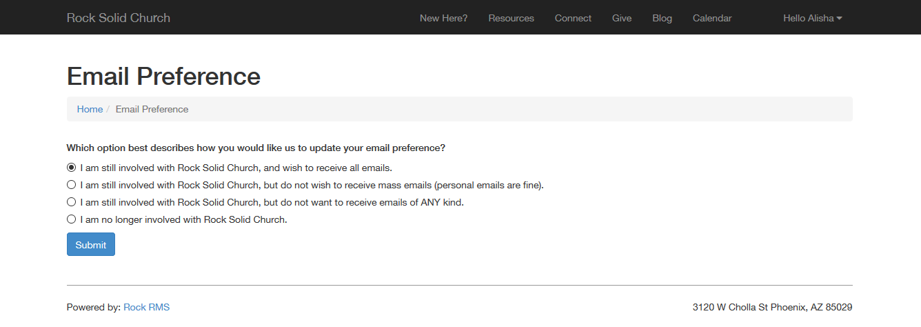The height and width of the screenshot is (327, 921).
Task: Open Calendar from the top navigation
Action: (712, 18)
